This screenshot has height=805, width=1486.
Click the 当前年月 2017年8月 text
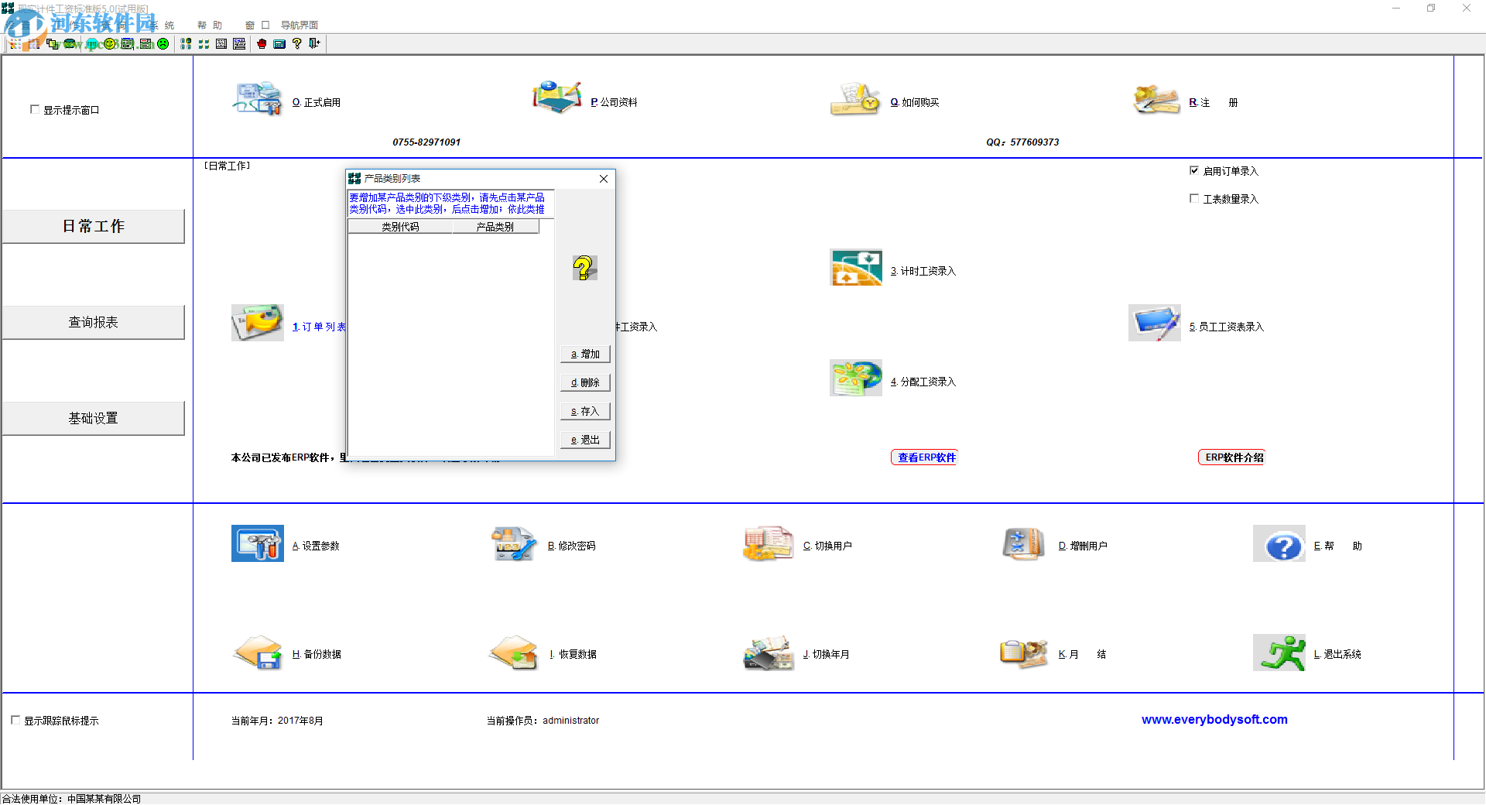coord(277,721)
